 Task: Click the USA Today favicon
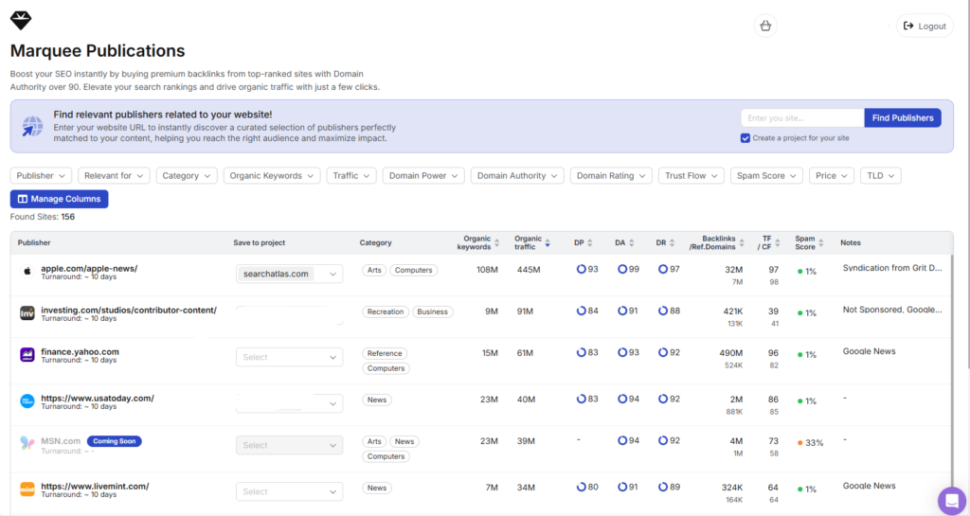click(27, 401)
